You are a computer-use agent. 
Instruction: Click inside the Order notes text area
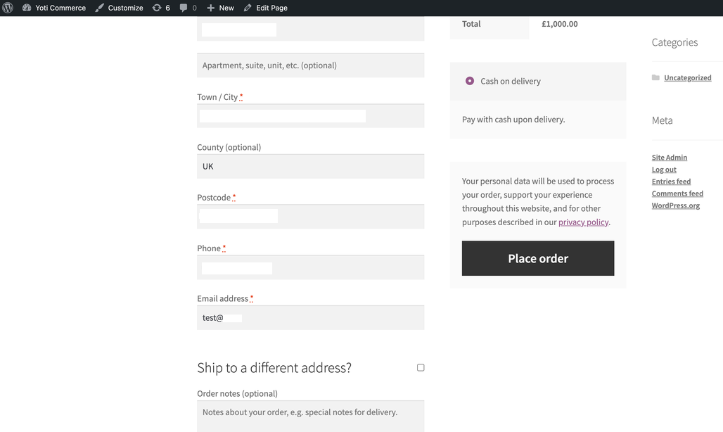[310, 414]
